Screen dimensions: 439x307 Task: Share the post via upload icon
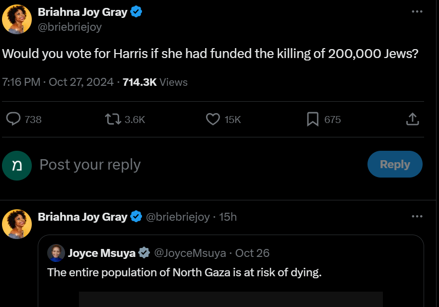click(413, 119)
